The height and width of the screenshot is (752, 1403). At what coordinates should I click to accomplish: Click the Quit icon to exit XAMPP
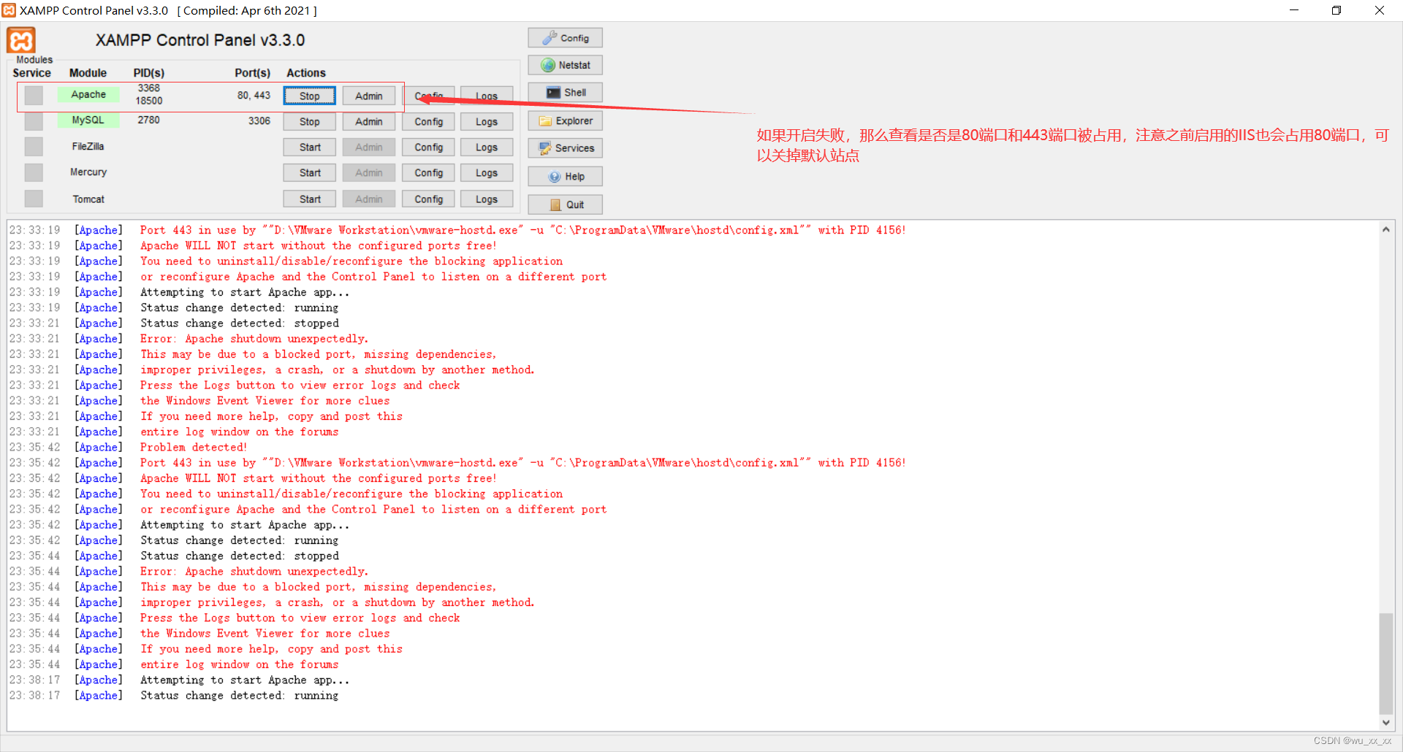(564, 204)
